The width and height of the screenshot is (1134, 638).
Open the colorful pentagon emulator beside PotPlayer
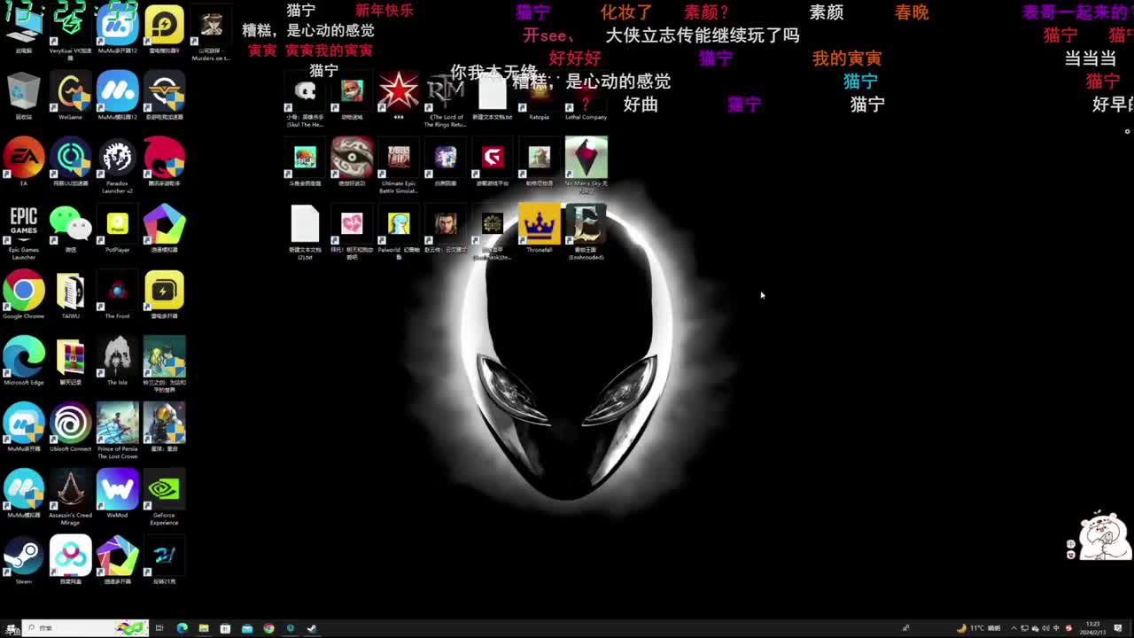(164, 228)
